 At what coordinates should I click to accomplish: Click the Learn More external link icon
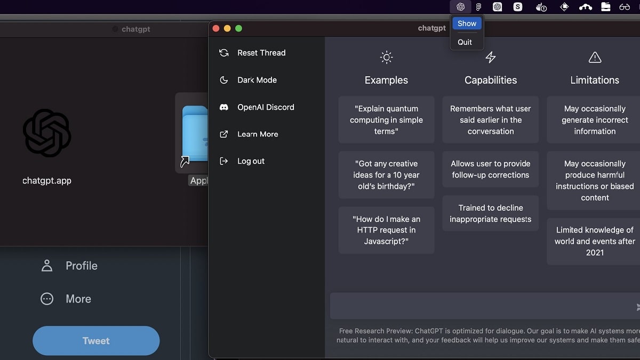pos(224,134)
